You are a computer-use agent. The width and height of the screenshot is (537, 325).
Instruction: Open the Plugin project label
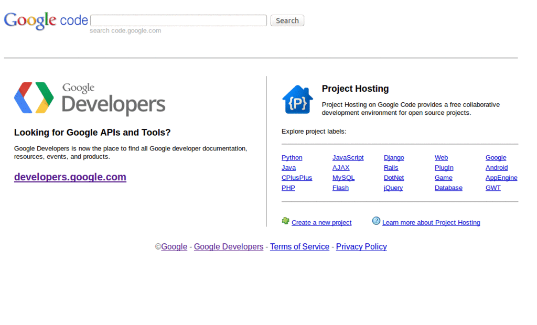click(444, 168)
